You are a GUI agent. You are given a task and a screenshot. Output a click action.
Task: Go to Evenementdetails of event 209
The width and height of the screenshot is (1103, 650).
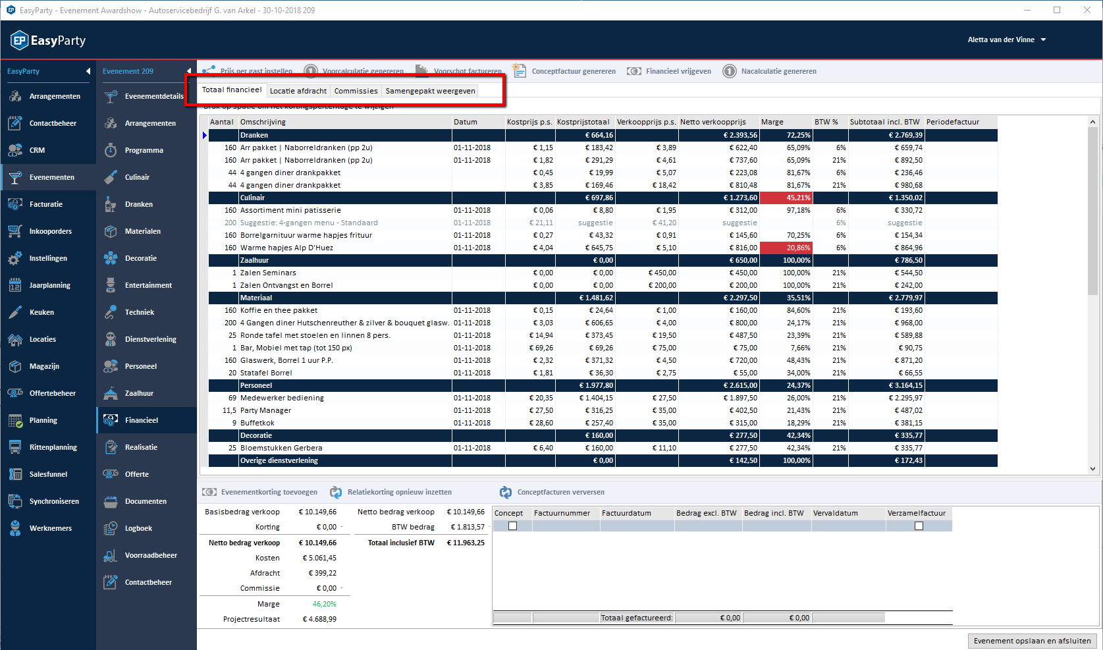146,96
